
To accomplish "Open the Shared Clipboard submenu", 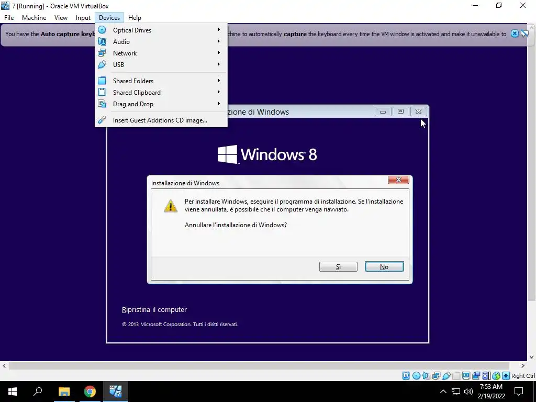I will 161,92.
